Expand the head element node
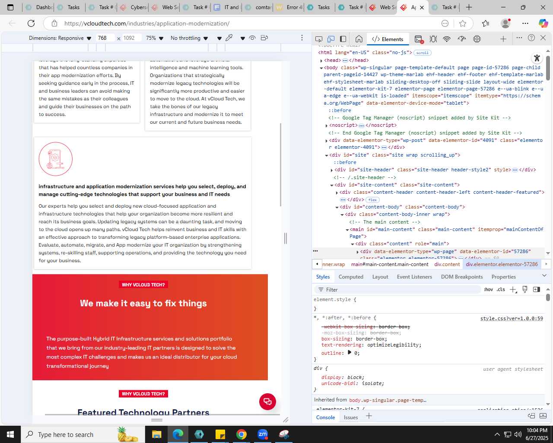 (321, 61)
